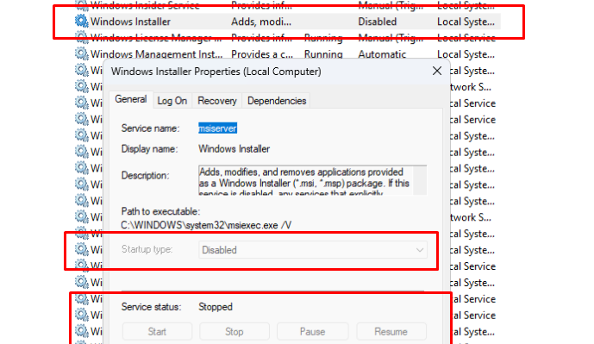Click the msiexec.exe executable path text
Screen dimensions: 594x344
pos(206,225)
